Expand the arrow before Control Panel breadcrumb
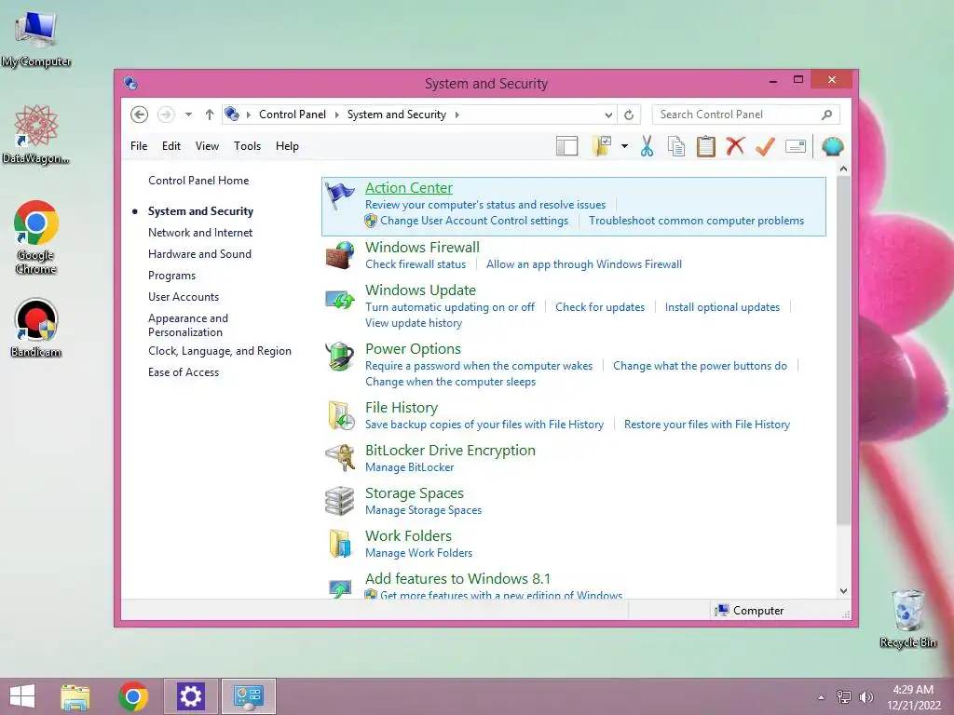The image size is (954, 715). pos(248,115)
